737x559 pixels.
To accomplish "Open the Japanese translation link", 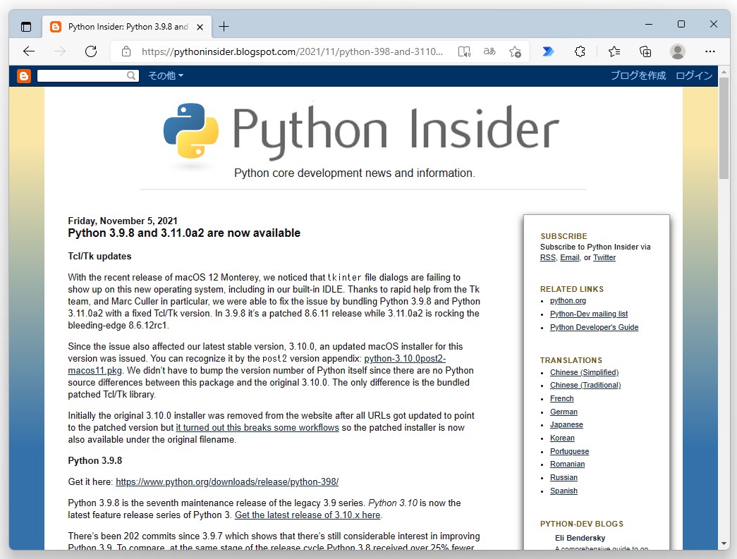I will point(566,424).
